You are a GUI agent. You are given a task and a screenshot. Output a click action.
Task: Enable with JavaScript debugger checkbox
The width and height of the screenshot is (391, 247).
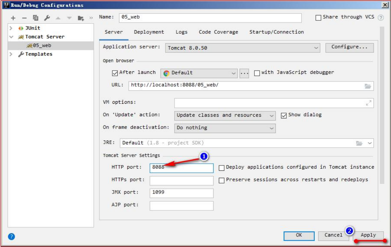pyautogui.click(x=257, y=73)
